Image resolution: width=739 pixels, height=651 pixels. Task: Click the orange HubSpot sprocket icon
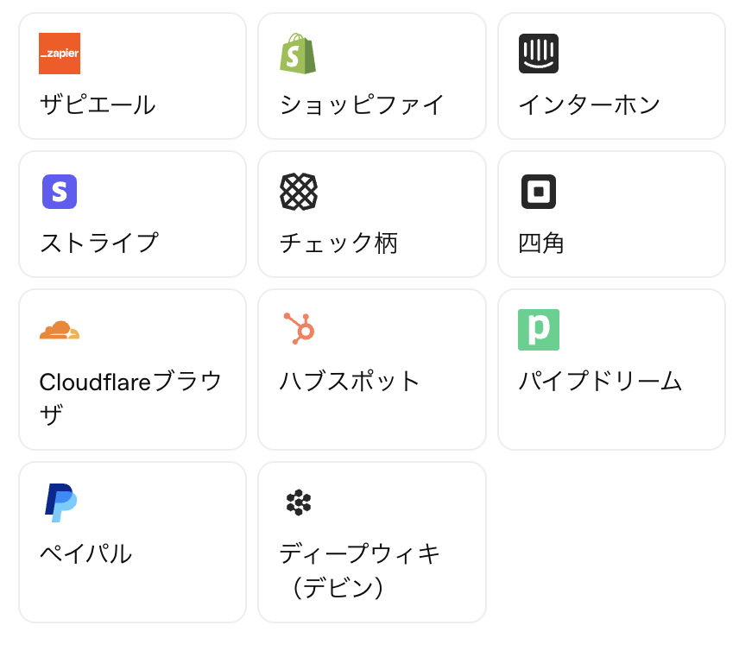point(299,329)
